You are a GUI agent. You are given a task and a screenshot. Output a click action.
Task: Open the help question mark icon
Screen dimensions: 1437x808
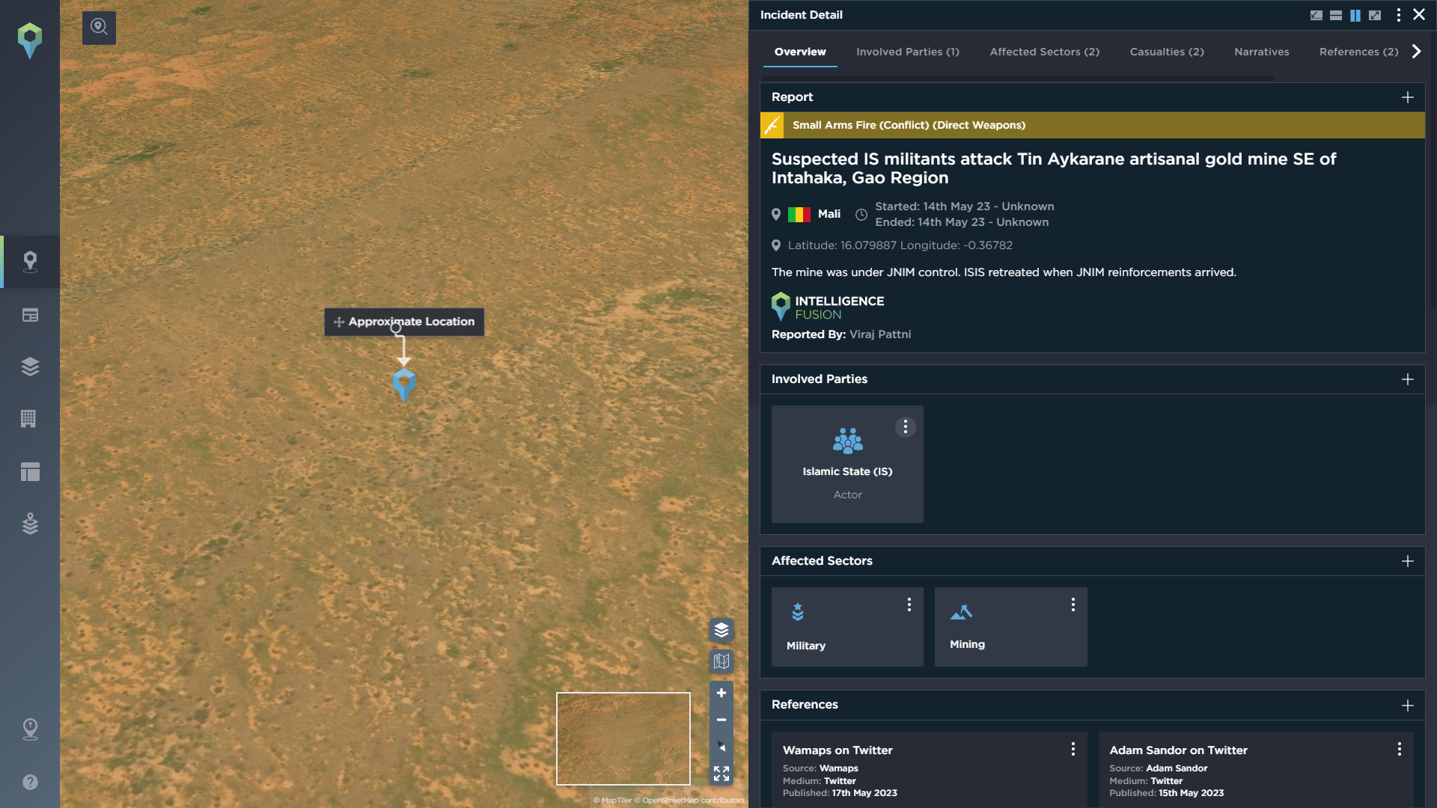click(30, 782)
